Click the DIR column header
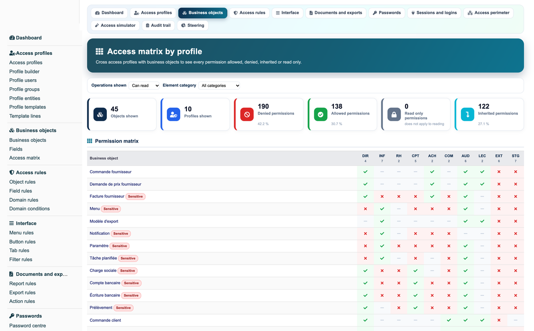Viewport: 534px width, 331px height. click(x=365, y=158)
